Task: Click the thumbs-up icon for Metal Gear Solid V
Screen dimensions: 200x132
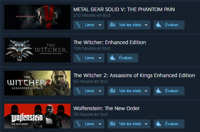Action: pyautogui.click(x=159, y=25)
